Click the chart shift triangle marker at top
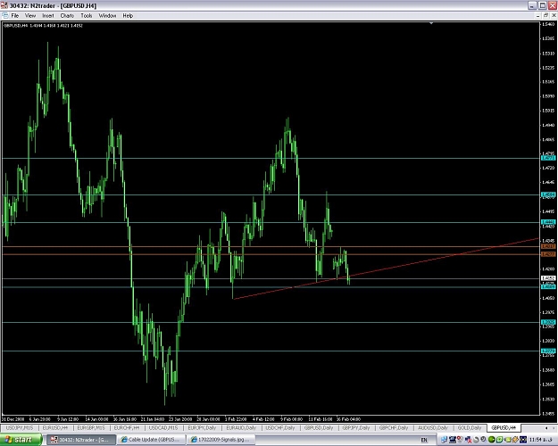 [431, 23]
